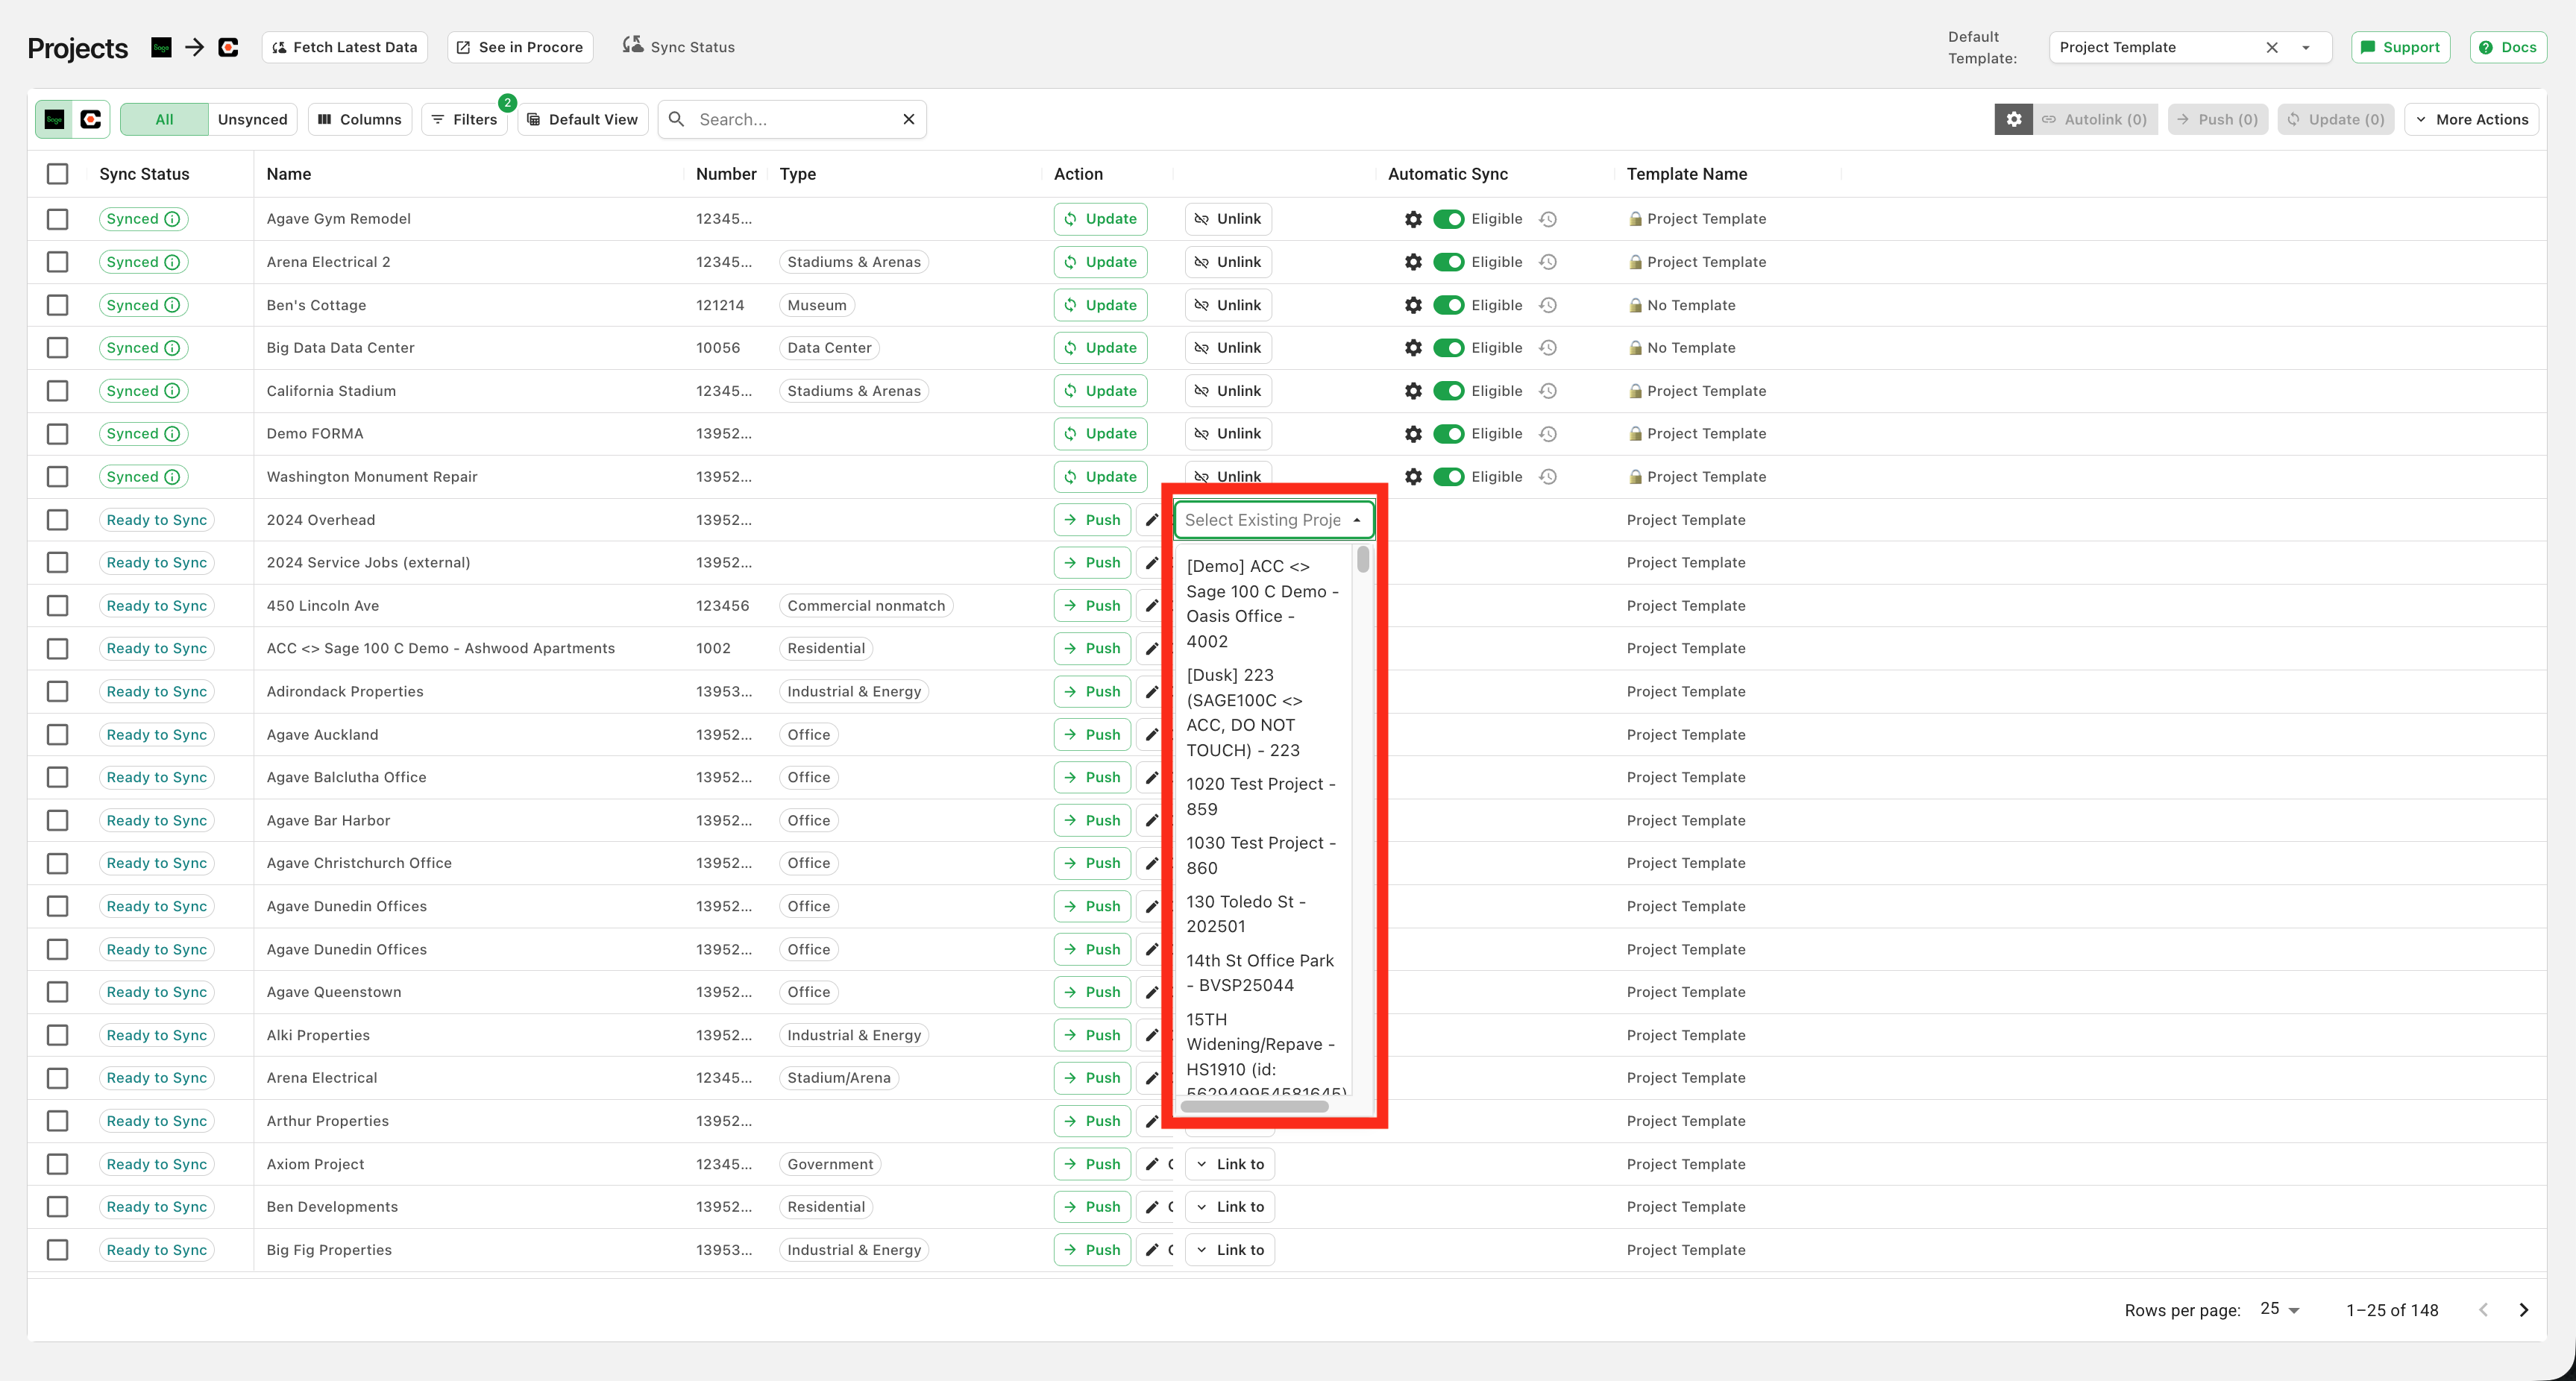
Task: Select checkbox for Big Fig Properties row
Action: click(x=58, y=1250)
